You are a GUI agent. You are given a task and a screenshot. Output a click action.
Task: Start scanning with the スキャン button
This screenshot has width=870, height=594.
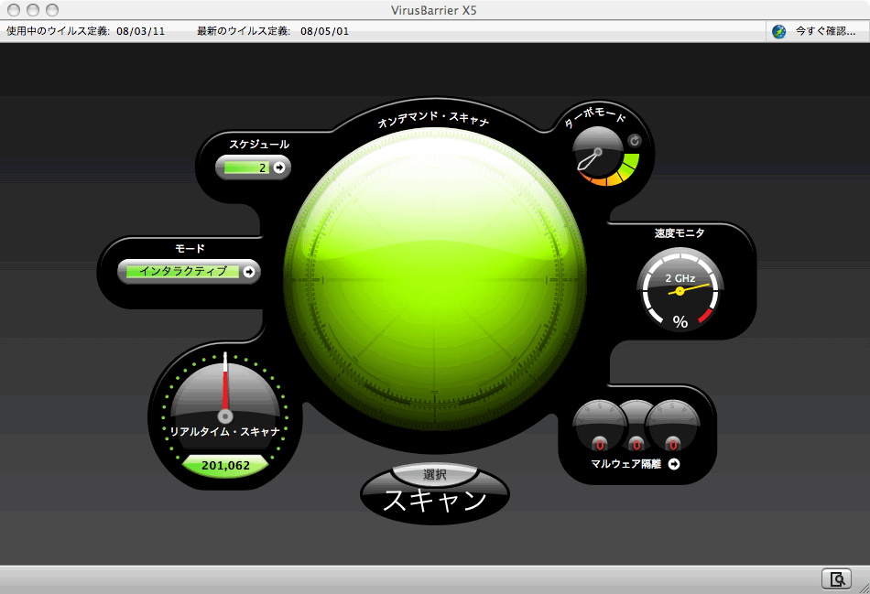[434, 500]
